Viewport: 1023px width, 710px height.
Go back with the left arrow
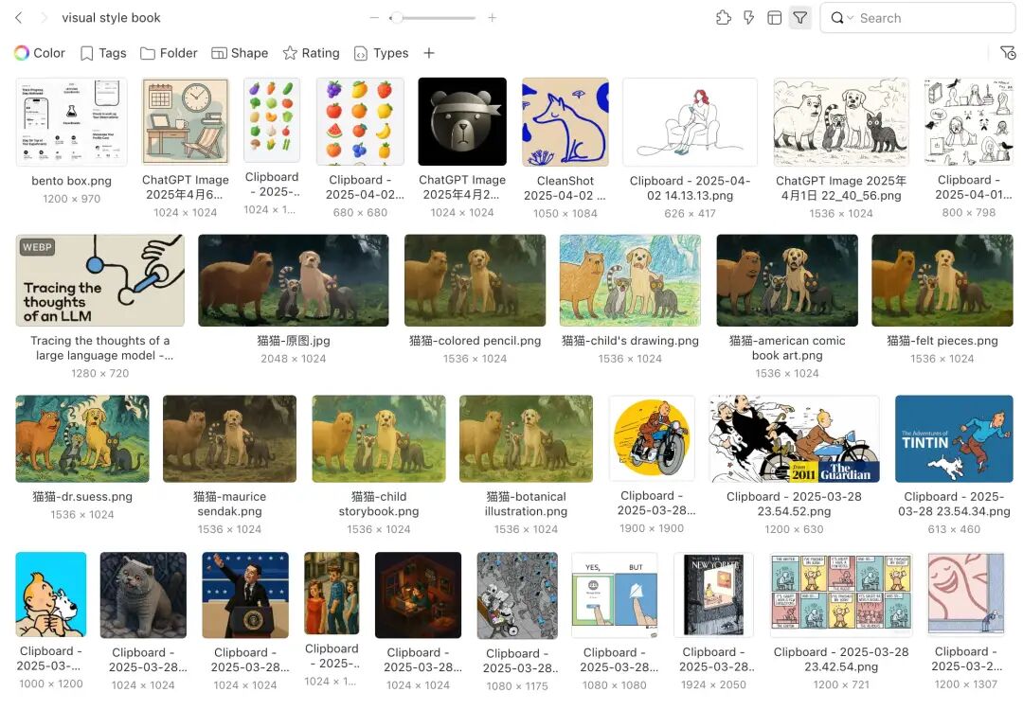point(19,18)
